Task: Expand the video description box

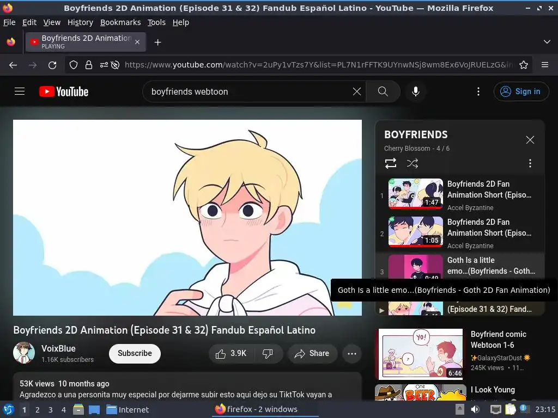Action: pos(187,387)
